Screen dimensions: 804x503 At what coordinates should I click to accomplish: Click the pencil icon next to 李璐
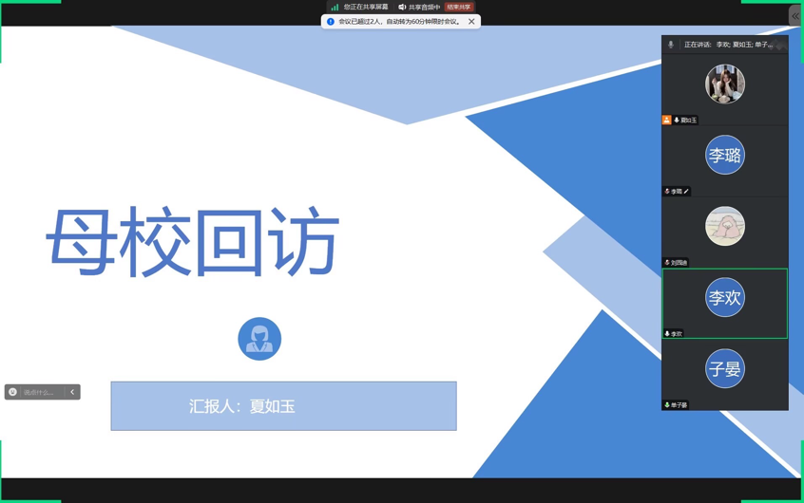coord(686,192)
